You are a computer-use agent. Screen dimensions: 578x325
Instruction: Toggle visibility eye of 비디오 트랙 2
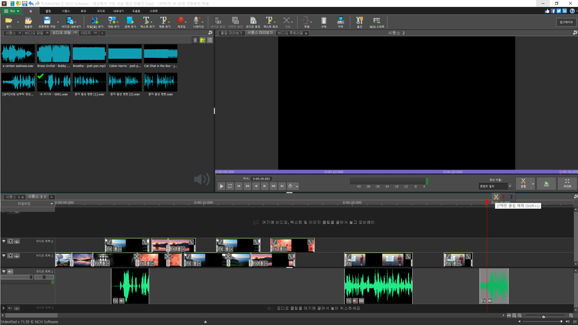coord(10,241)
